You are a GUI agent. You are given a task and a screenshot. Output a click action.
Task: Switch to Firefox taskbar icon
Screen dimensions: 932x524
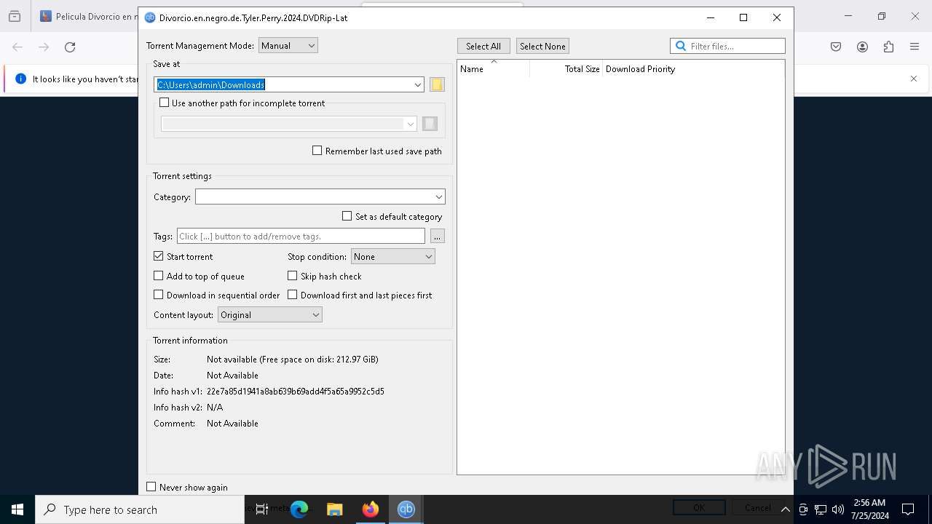pos(371,509)
